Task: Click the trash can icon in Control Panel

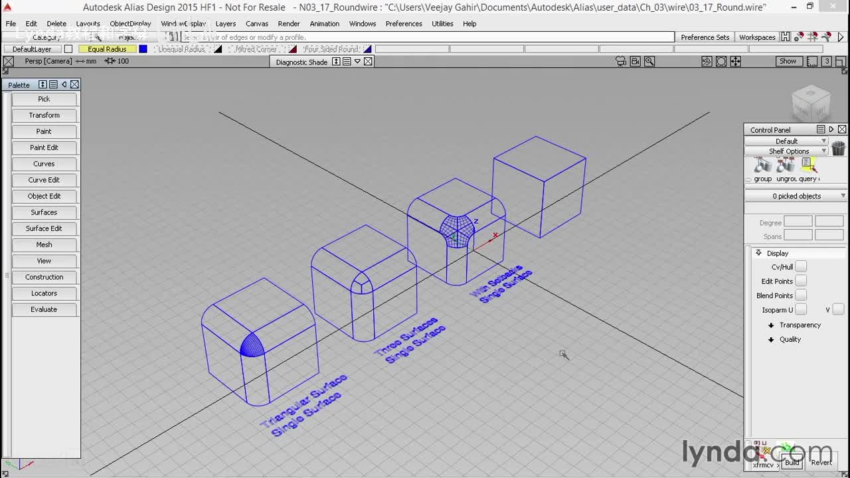Action: coord(838,147)
